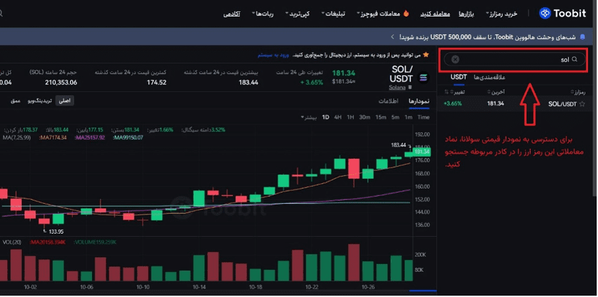Click the announcement bell icon
The width and height of the screenshot is (598, 297).
point(582,37)
